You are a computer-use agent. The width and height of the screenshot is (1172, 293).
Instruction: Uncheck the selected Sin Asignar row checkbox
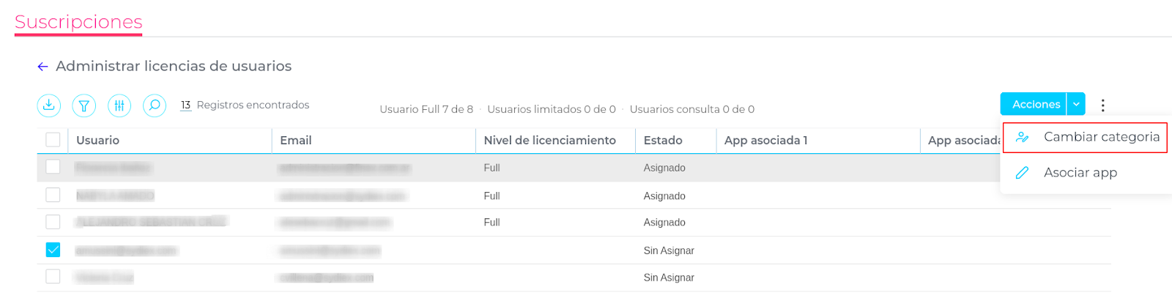pyautogui.click(x=53, y=250)
